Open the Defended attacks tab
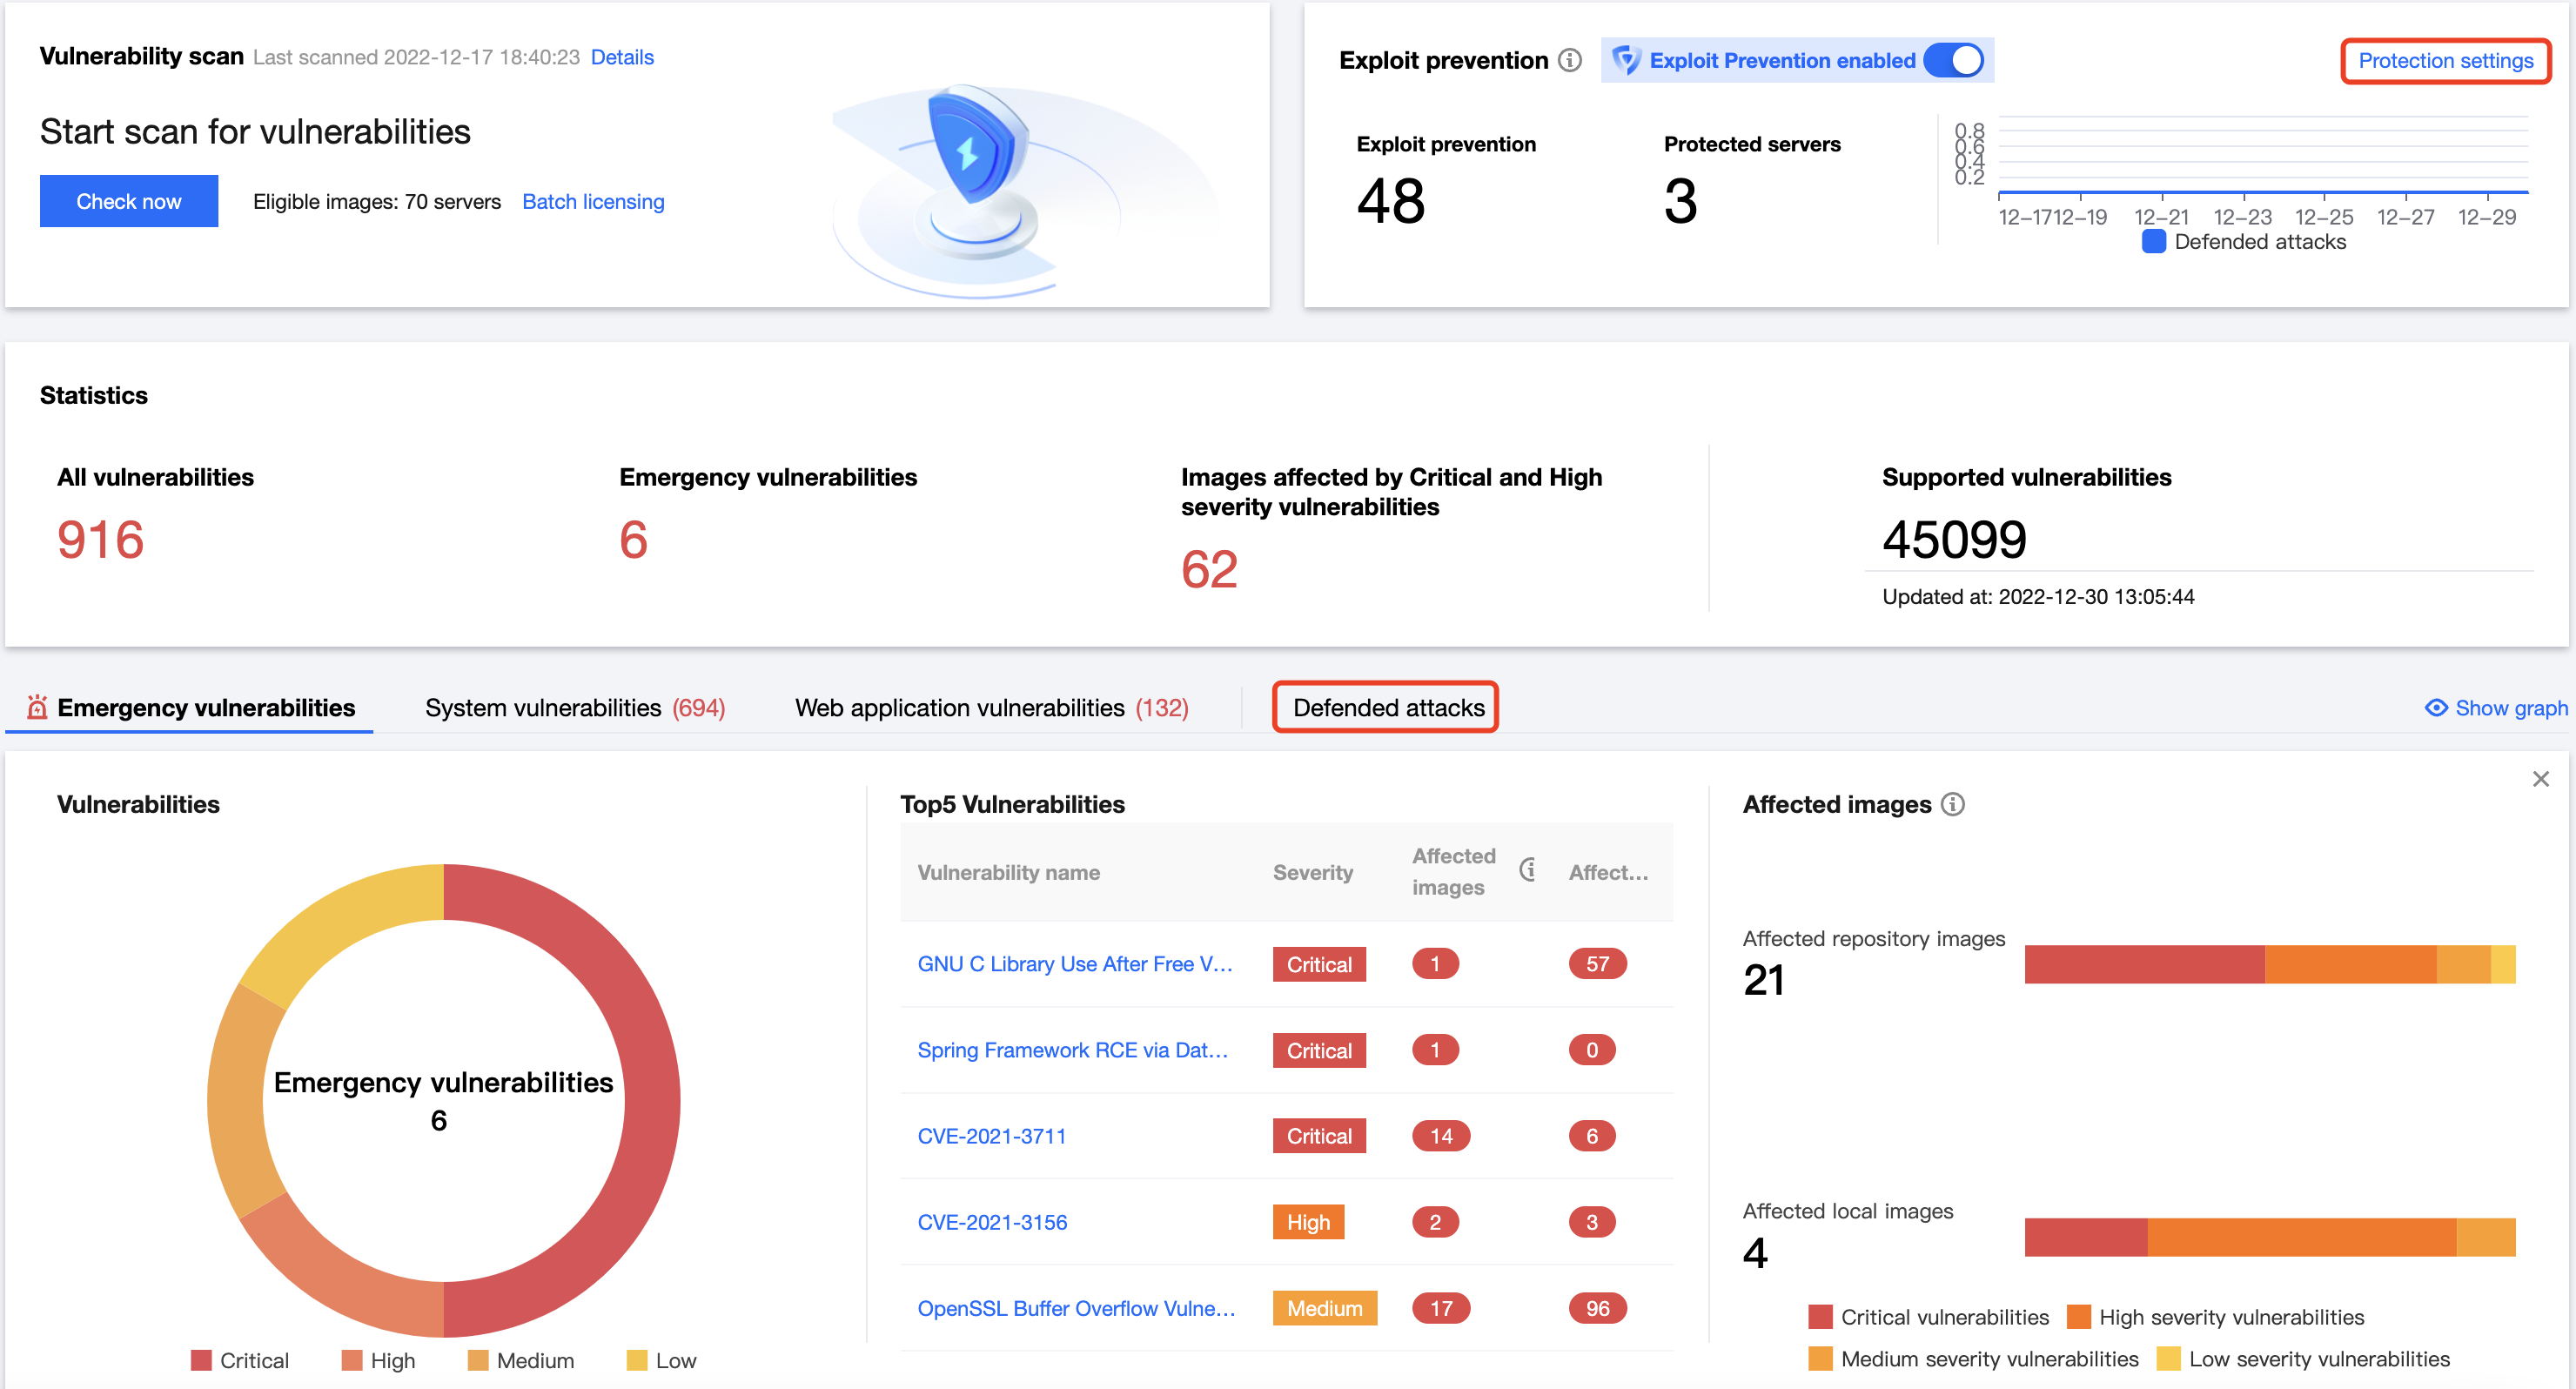Image resolution: width=2576 pixels, height=1389 pixels. (x=1387, y=708)
